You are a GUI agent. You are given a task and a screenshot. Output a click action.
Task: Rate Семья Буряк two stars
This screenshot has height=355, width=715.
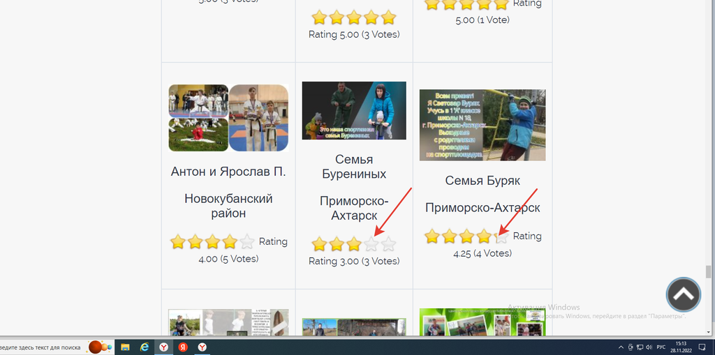pos(449,236)
